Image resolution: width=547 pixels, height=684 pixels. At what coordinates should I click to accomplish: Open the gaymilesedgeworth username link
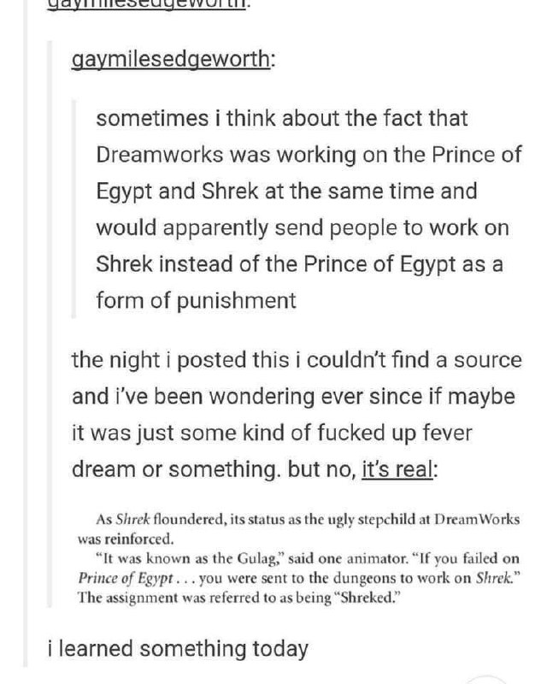coord(171,59)
